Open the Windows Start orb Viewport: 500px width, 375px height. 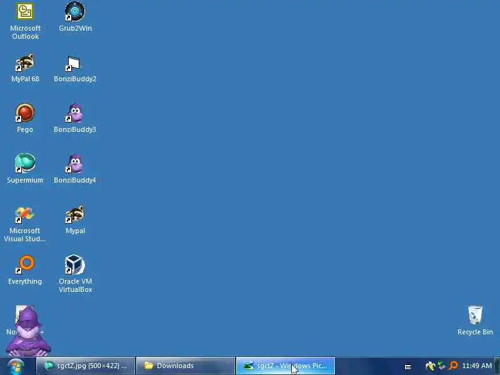click(16, 366)
